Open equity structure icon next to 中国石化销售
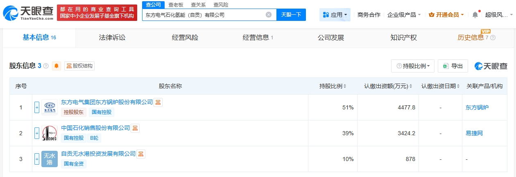 point(135,128)
